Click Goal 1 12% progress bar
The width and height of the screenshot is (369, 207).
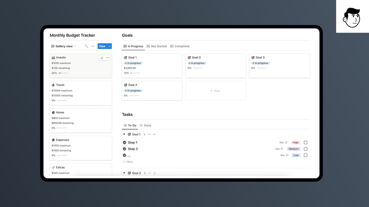pos(135,73)
